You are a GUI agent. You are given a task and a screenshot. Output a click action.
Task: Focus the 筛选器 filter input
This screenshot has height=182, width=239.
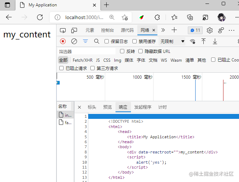pyautogui.click(x=86, y=51)
